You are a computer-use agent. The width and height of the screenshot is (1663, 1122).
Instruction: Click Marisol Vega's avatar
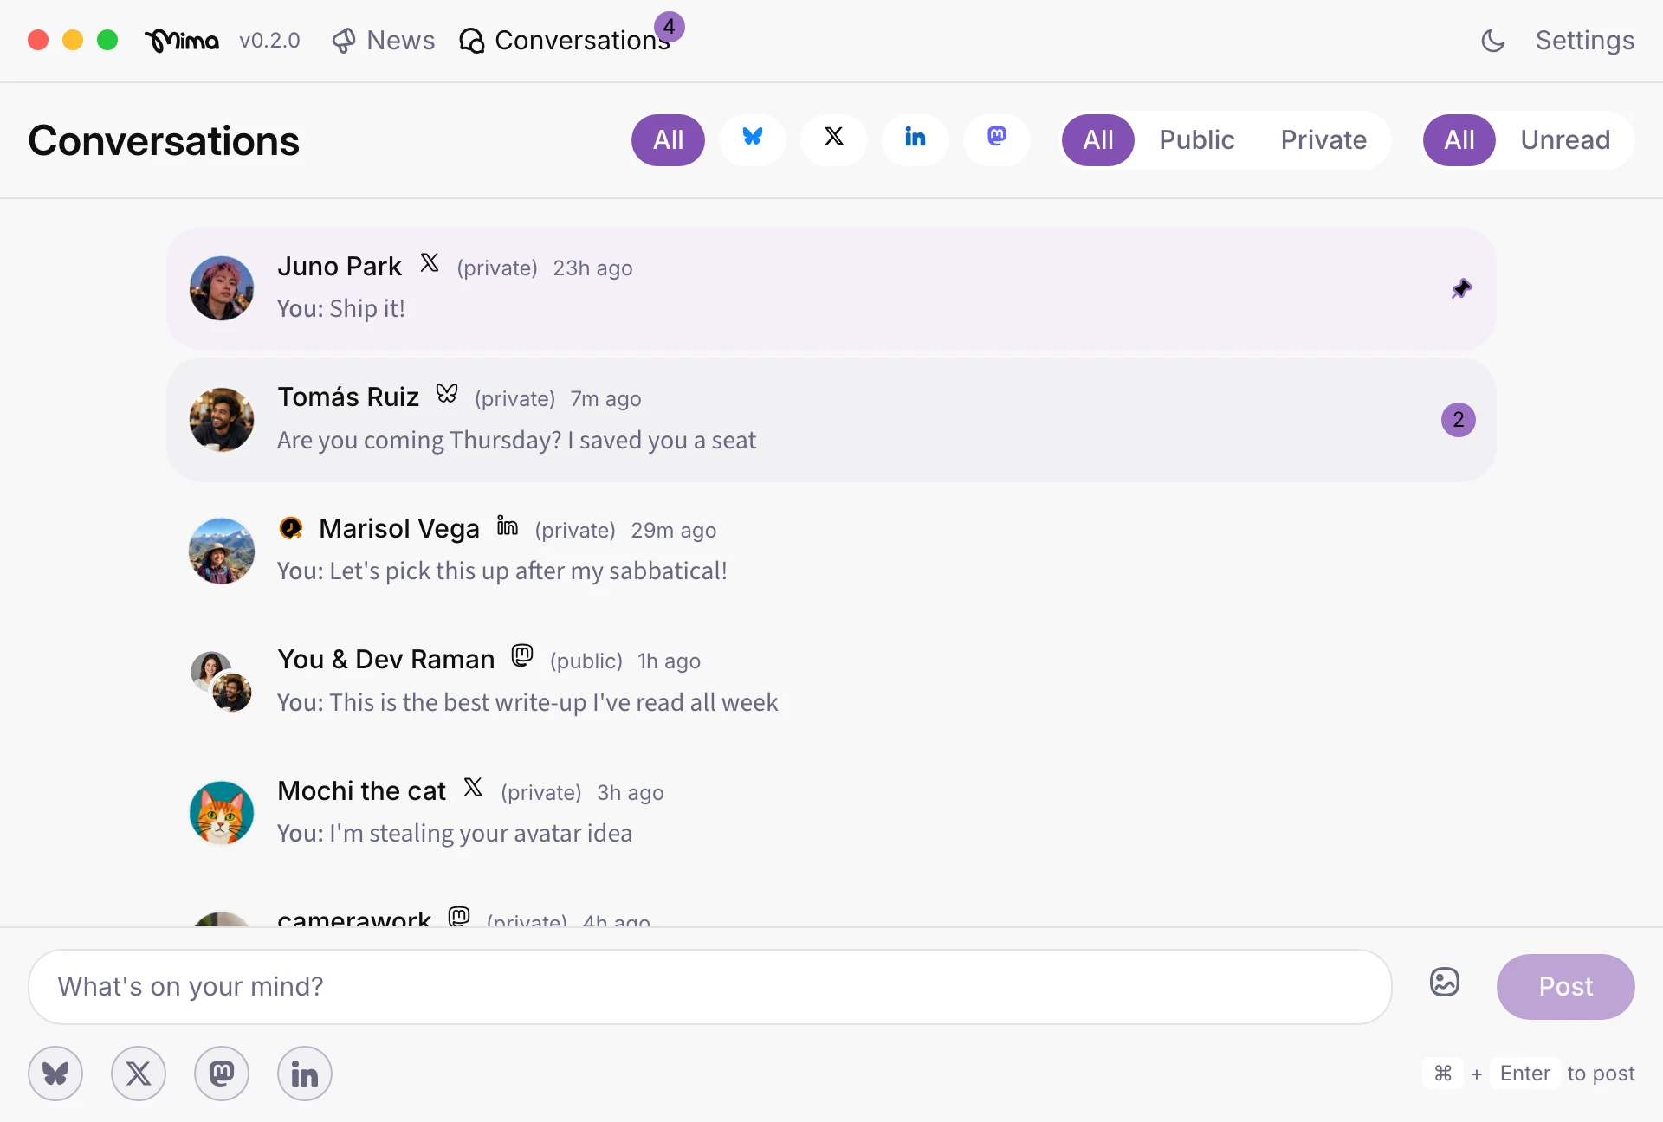(222, 551)
